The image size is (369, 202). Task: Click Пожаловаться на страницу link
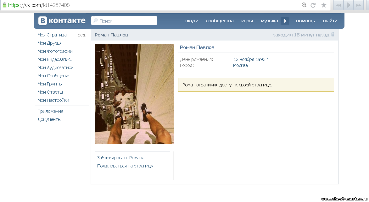coord(125,166)
